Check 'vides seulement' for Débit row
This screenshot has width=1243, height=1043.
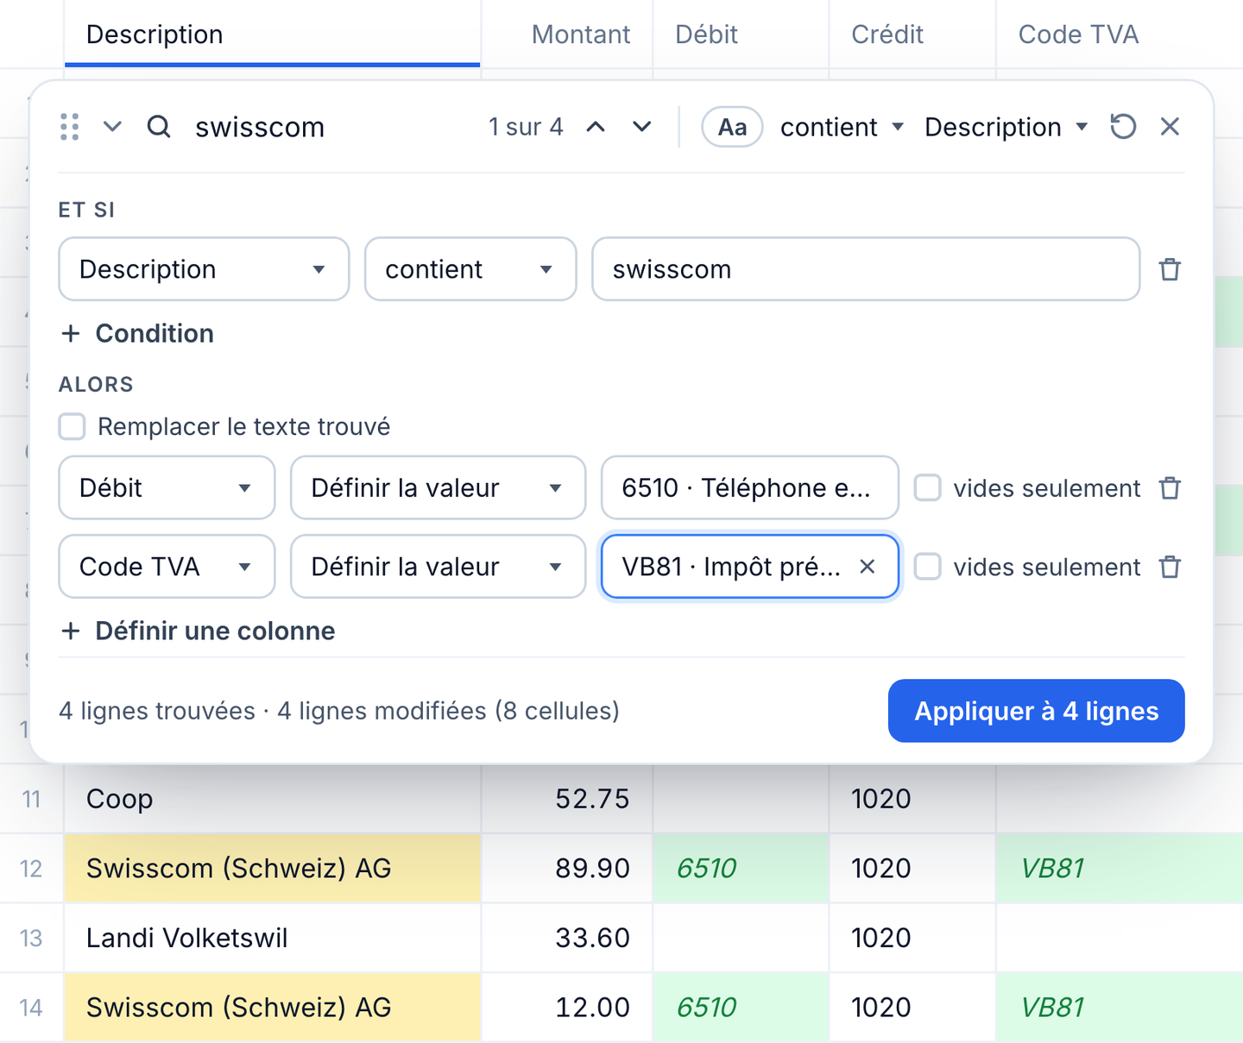pos(928,488)
